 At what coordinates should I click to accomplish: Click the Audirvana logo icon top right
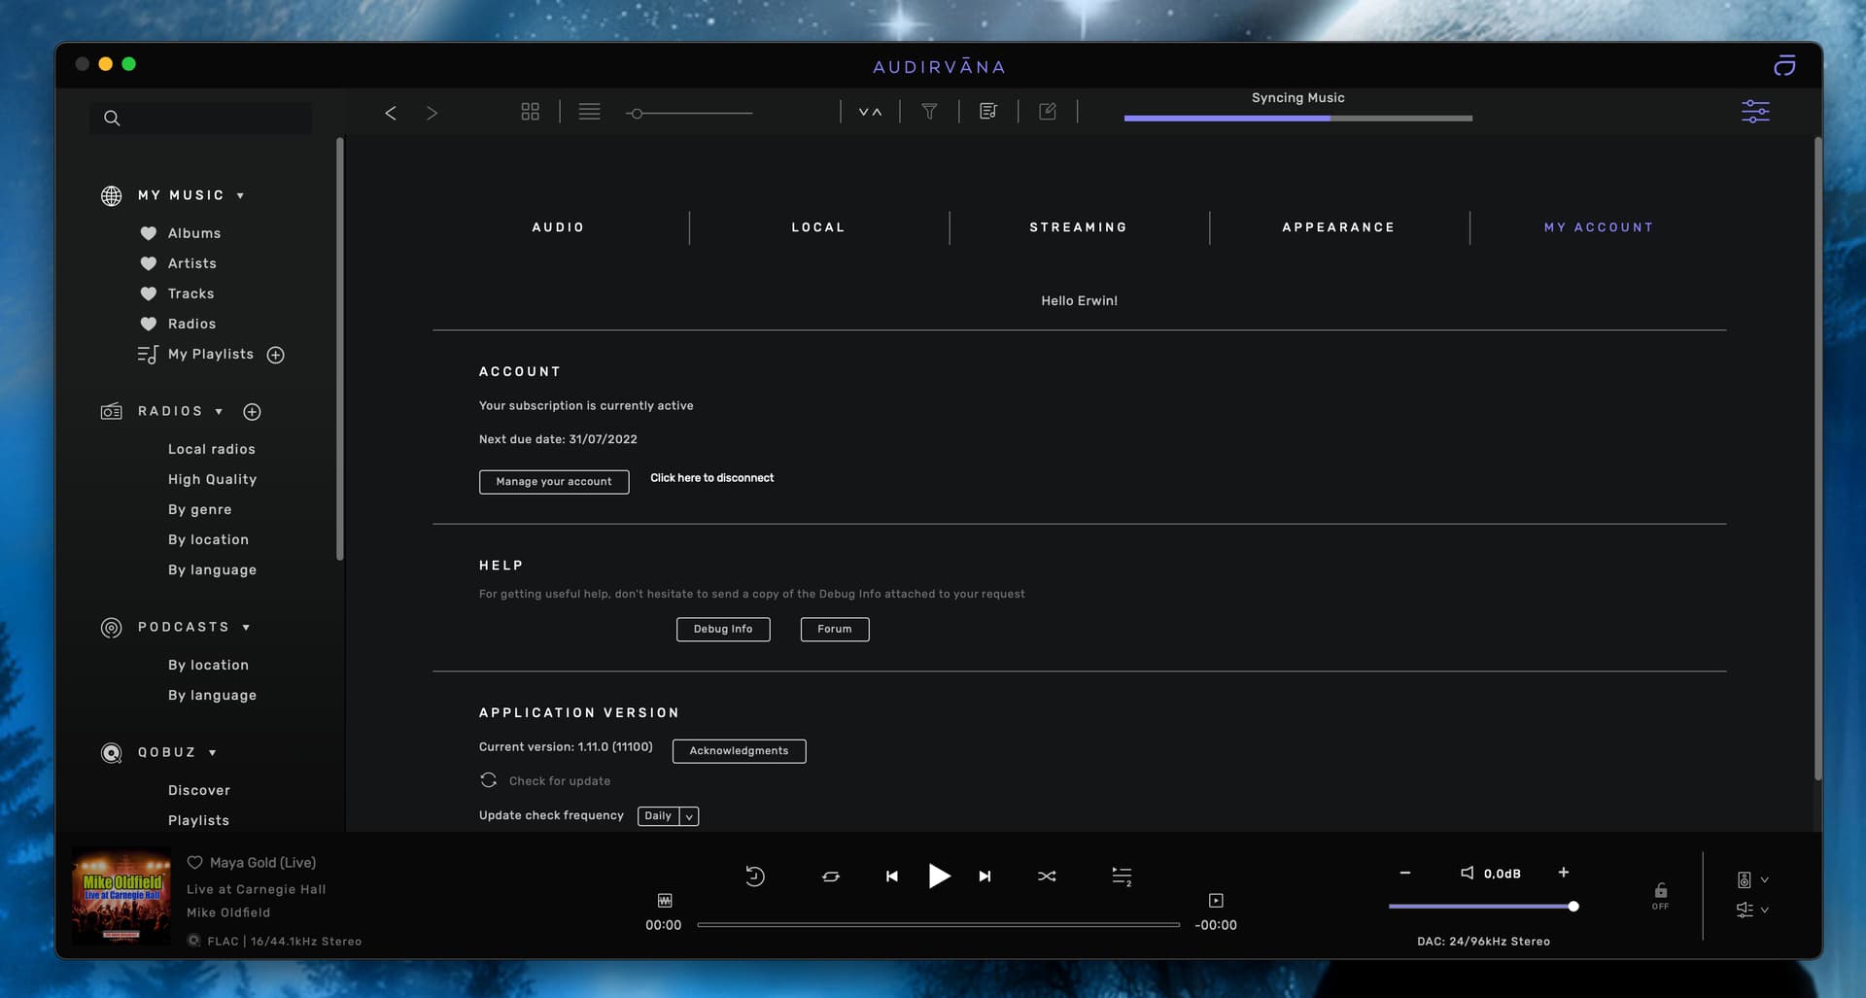tap(1784, 65)
